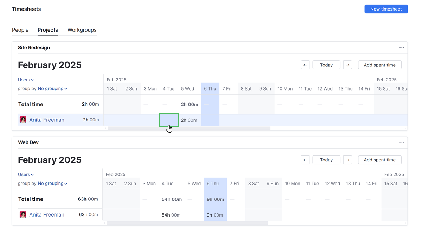This screenshot has height=233, width=422.
Task: Click Anita Freeman's avatar in Web Dev
Action: (x=23, y=214)
